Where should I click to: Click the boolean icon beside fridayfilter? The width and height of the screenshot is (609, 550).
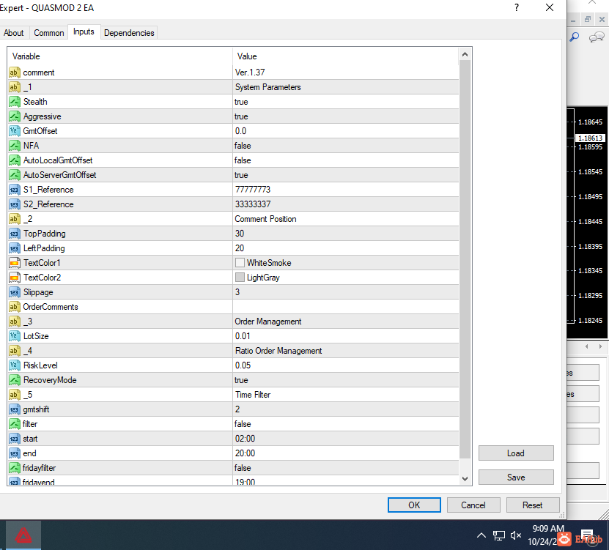[15, 468]
